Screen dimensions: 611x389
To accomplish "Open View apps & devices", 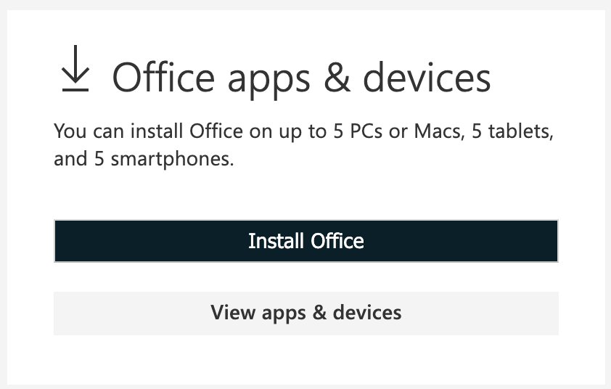I will coord(306,313).
